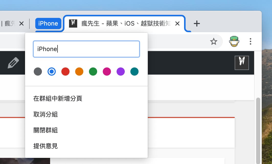Choose the selected blue group color

52,72
